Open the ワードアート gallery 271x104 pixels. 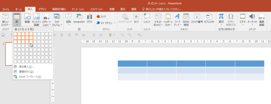tap(177, 19)
